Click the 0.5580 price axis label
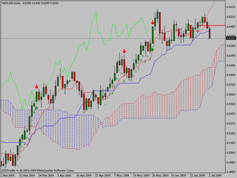This screenshot has width=237, height=178. point(231,104)
